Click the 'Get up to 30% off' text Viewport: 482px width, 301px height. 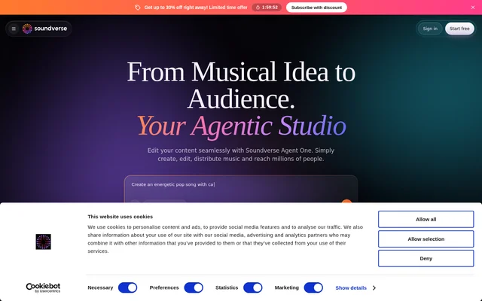click(x=196, y=8)
